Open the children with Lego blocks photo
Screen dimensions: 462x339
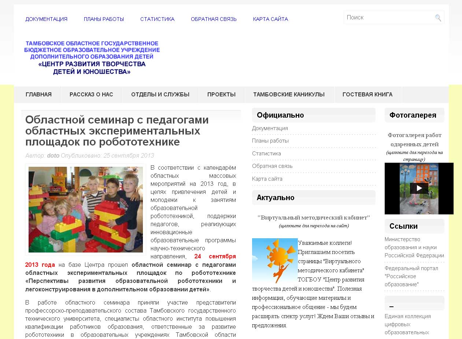(x=86, y=210)
